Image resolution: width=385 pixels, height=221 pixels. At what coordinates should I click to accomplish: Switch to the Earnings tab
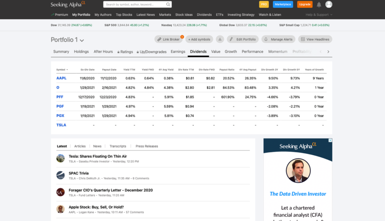(x=178, y=52)
